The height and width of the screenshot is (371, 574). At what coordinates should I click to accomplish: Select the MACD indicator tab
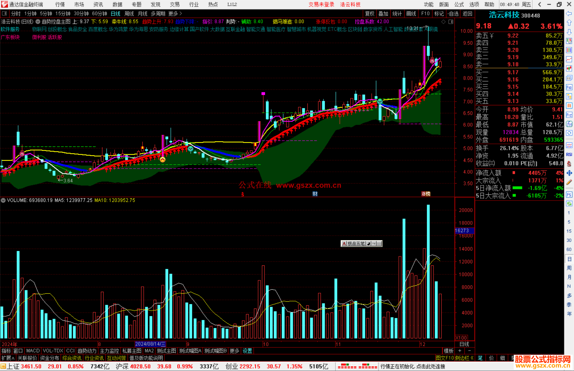click(x=33, y=351)
